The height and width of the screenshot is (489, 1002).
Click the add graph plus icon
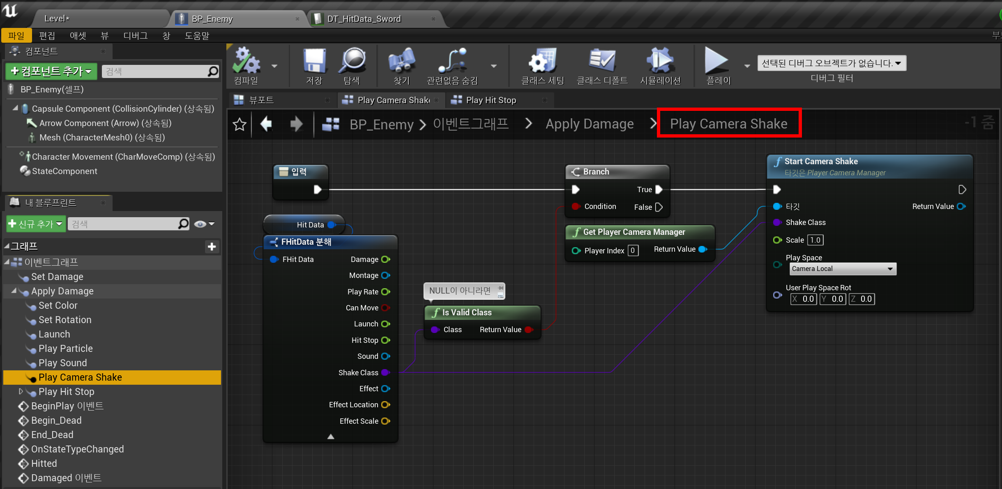[x=212, y=246]
